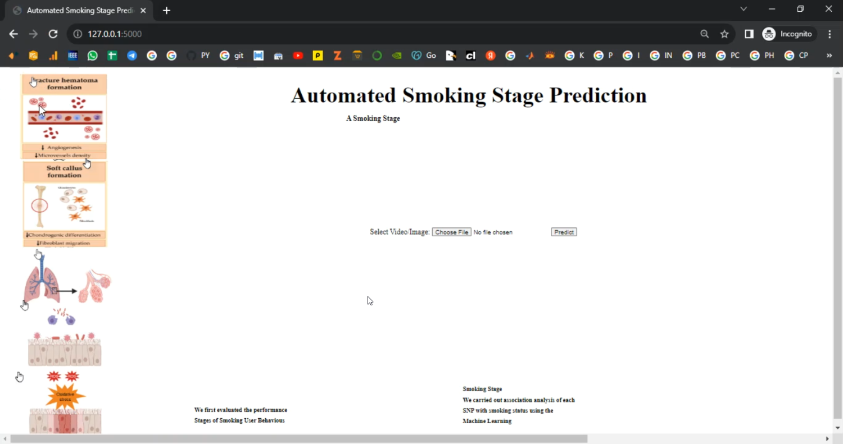Select the Automated Smoking Stage Prediction tab
The height and width of the screenshot is (444, 843).
[80, 11]
